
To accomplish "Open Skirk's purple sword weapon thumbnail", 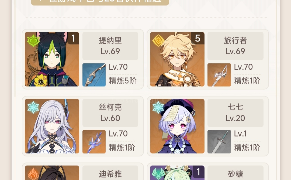I will [x=94, y=141].
